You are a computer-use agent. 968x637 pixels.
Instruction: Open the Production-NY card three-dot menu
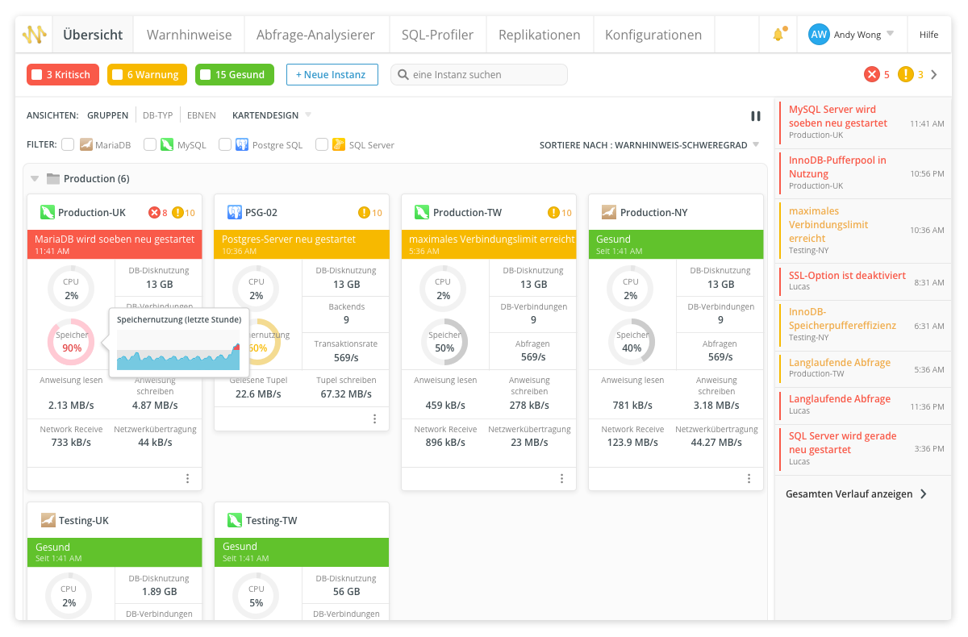749,479
